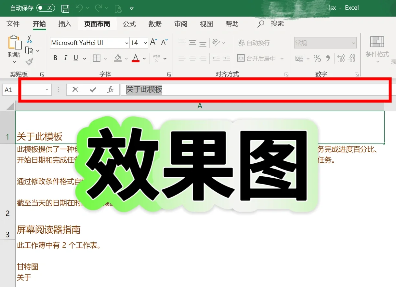
Task: Switch to the 页面布局 ribbon tab
Action: 97,23
